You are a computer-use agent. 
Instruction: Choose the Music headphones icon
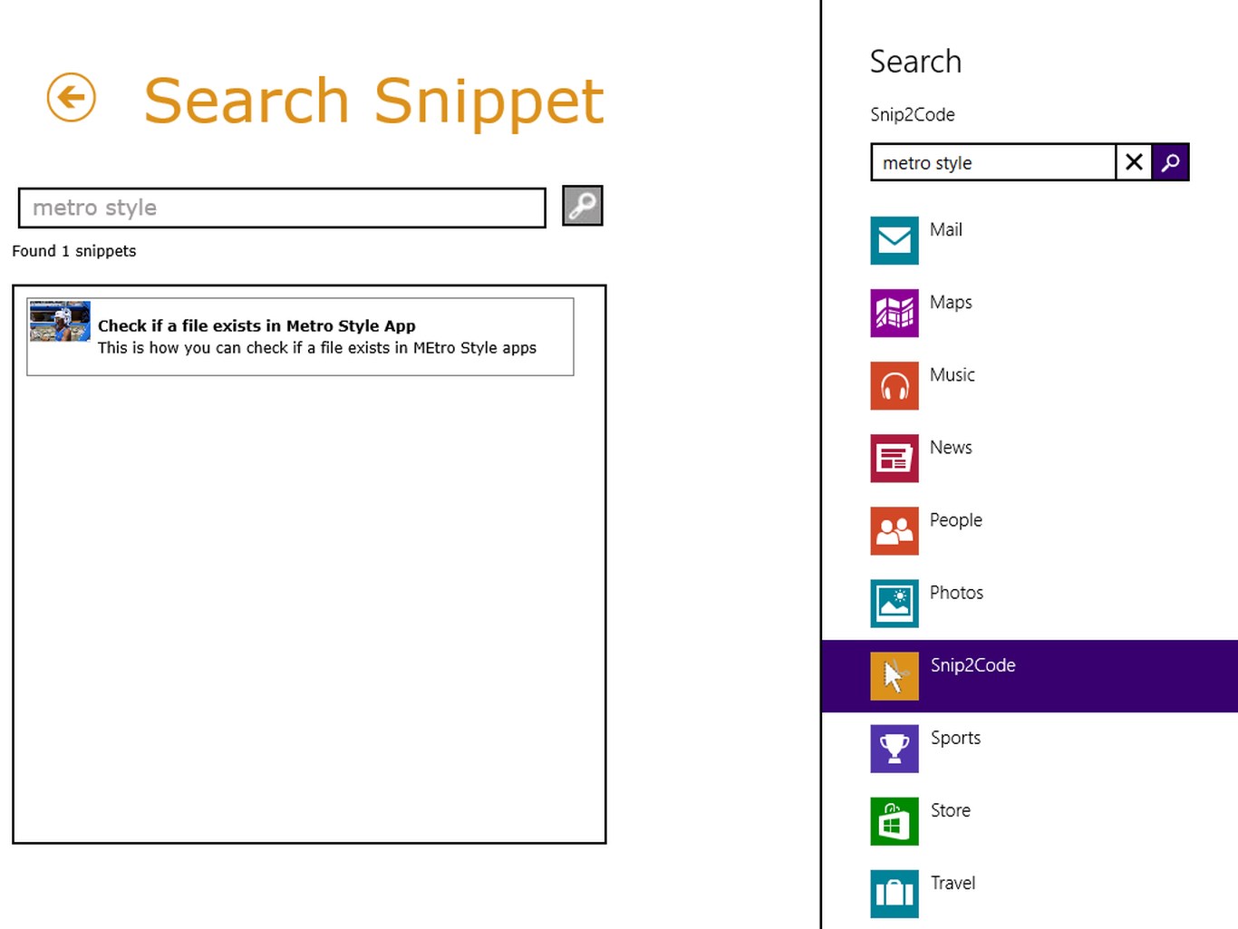pyautogui.click(x=894, y=385)
